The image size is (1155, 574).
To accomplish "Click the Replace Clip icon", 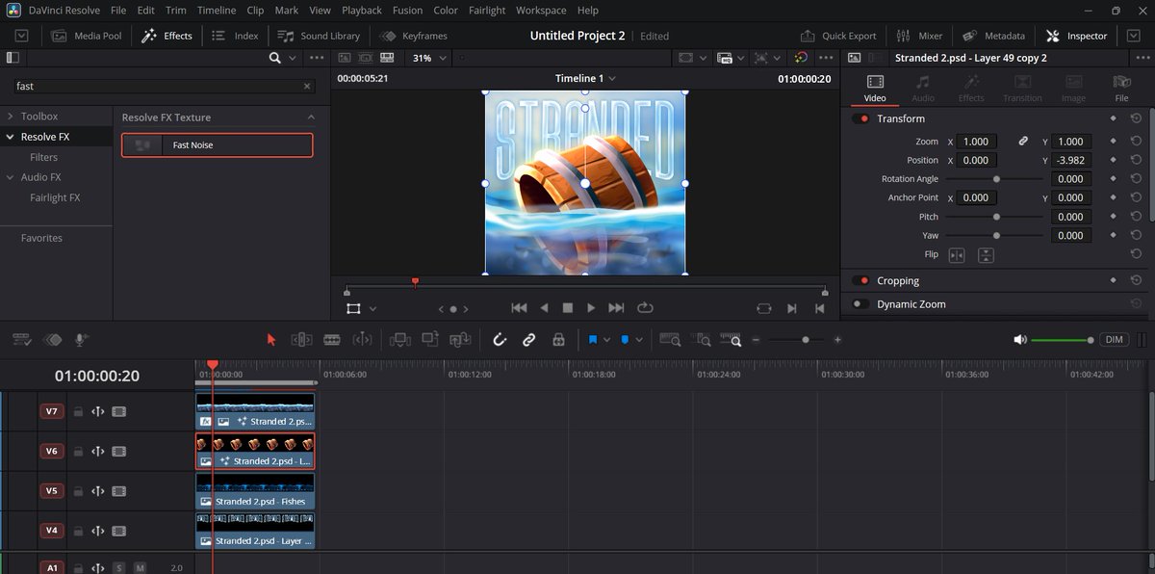I will coord(461,339).
